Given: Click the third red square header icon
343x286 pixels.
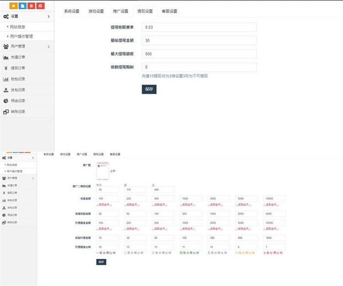Looking at the screenshot, I should tap(31, 6).
